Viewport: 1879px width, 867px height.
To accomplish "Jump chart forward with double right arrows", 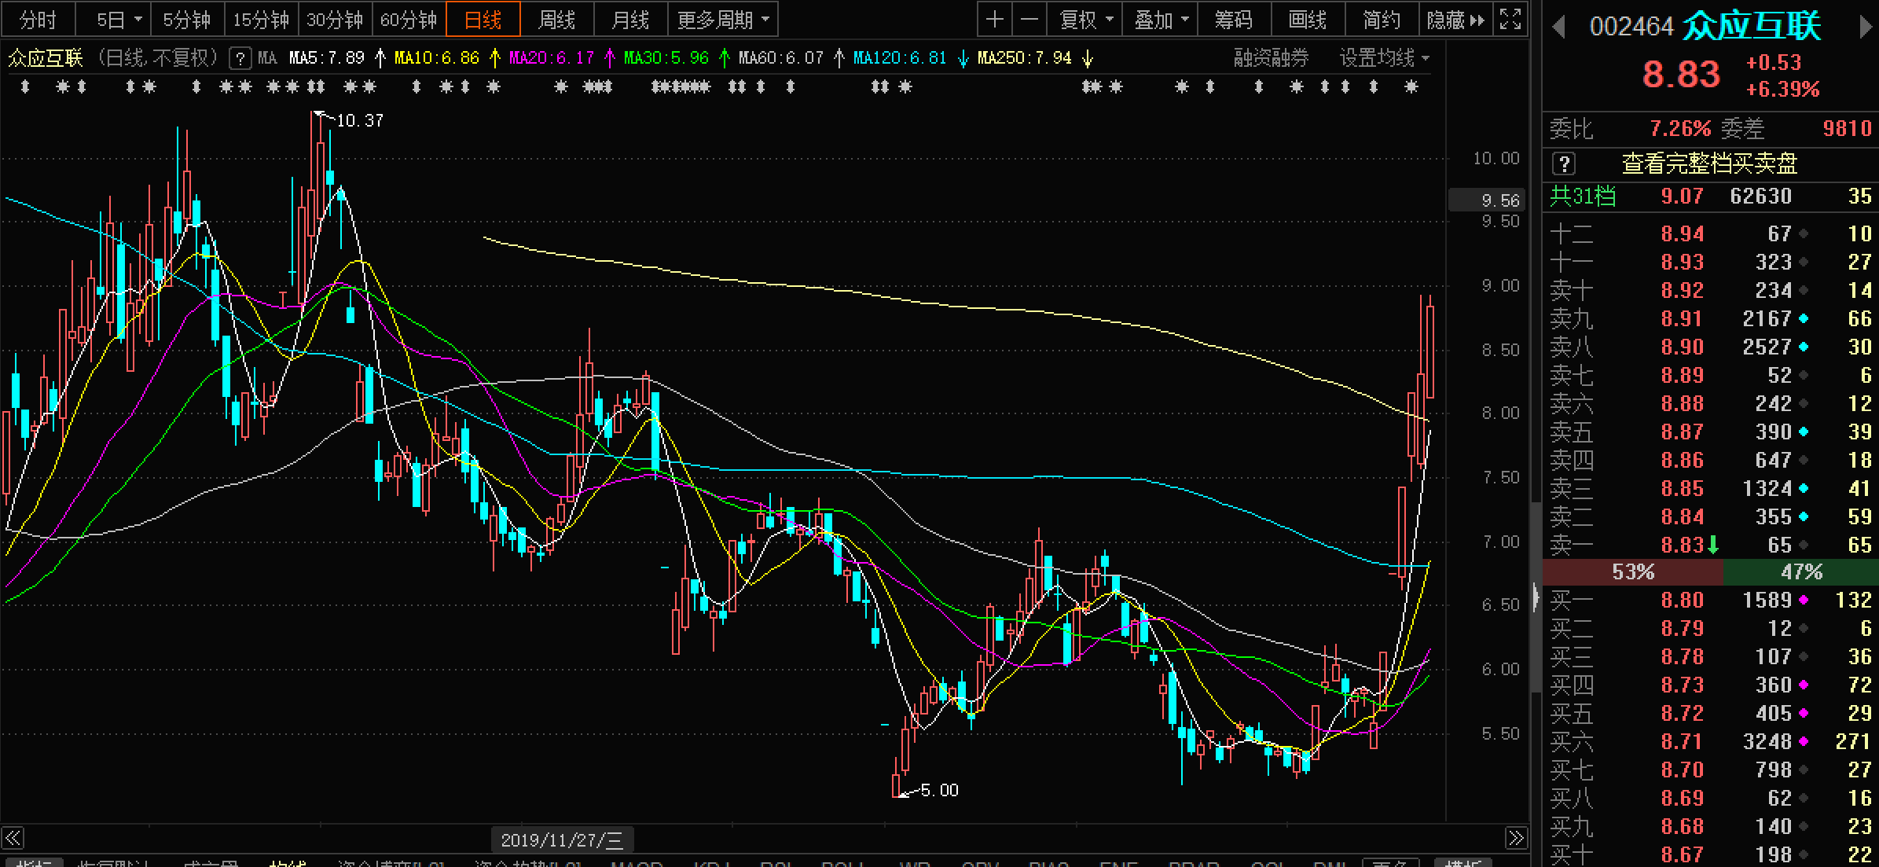I will [1516, 838].
